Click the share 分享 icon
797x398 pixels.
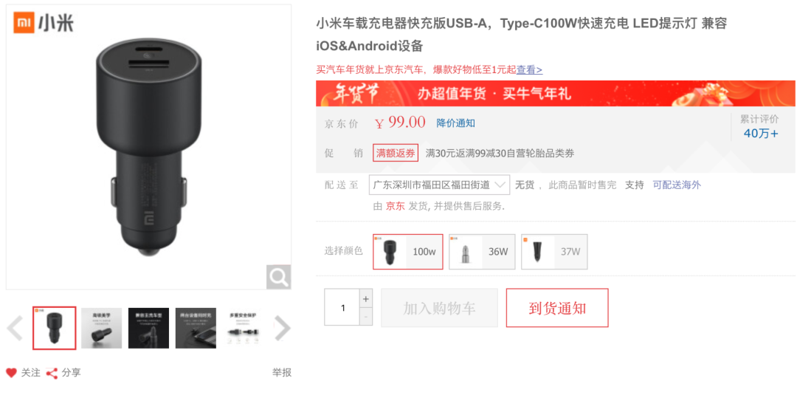(52, 373)
